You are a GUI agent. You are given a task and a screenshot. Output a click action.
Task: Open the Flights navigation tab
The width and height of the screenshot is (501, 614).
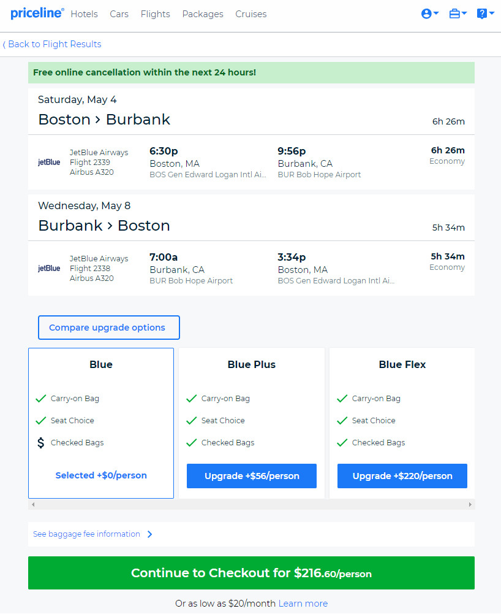click(x=156, y=14)
